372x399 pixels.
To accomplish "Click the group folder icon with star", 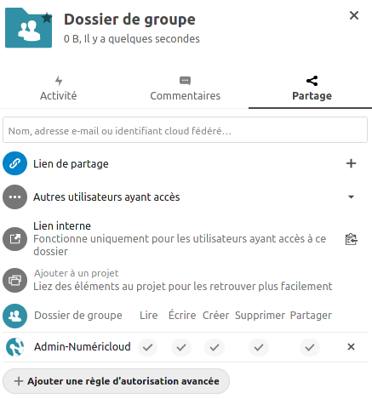I will click(x=29, y=28).
